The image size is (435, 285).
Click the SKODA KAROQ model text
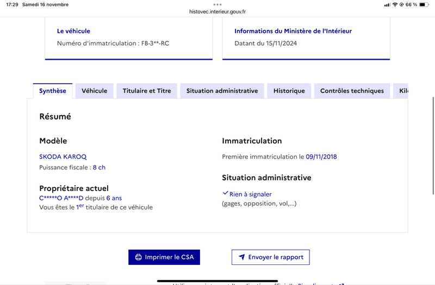[x=63, y=157]
